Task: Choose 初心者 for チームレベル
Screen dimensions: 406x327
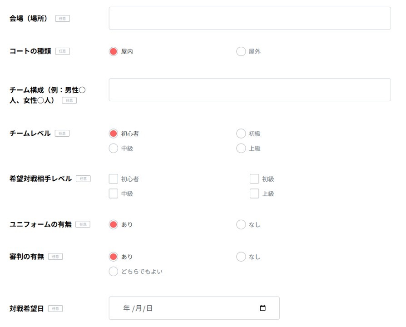Action: click(114, 134)
